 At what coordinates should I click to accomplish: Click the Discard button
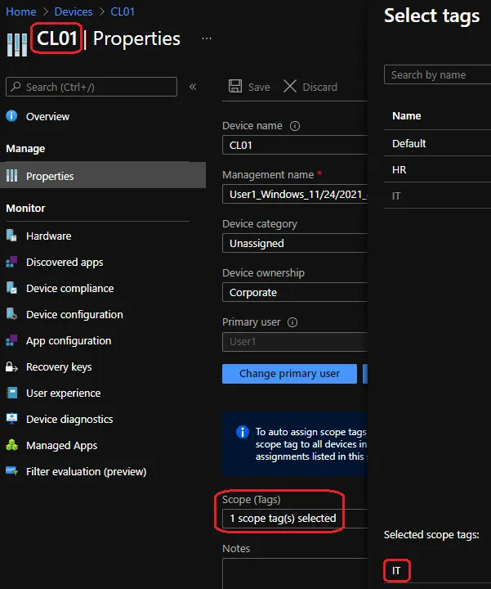[x=310, y=87]
